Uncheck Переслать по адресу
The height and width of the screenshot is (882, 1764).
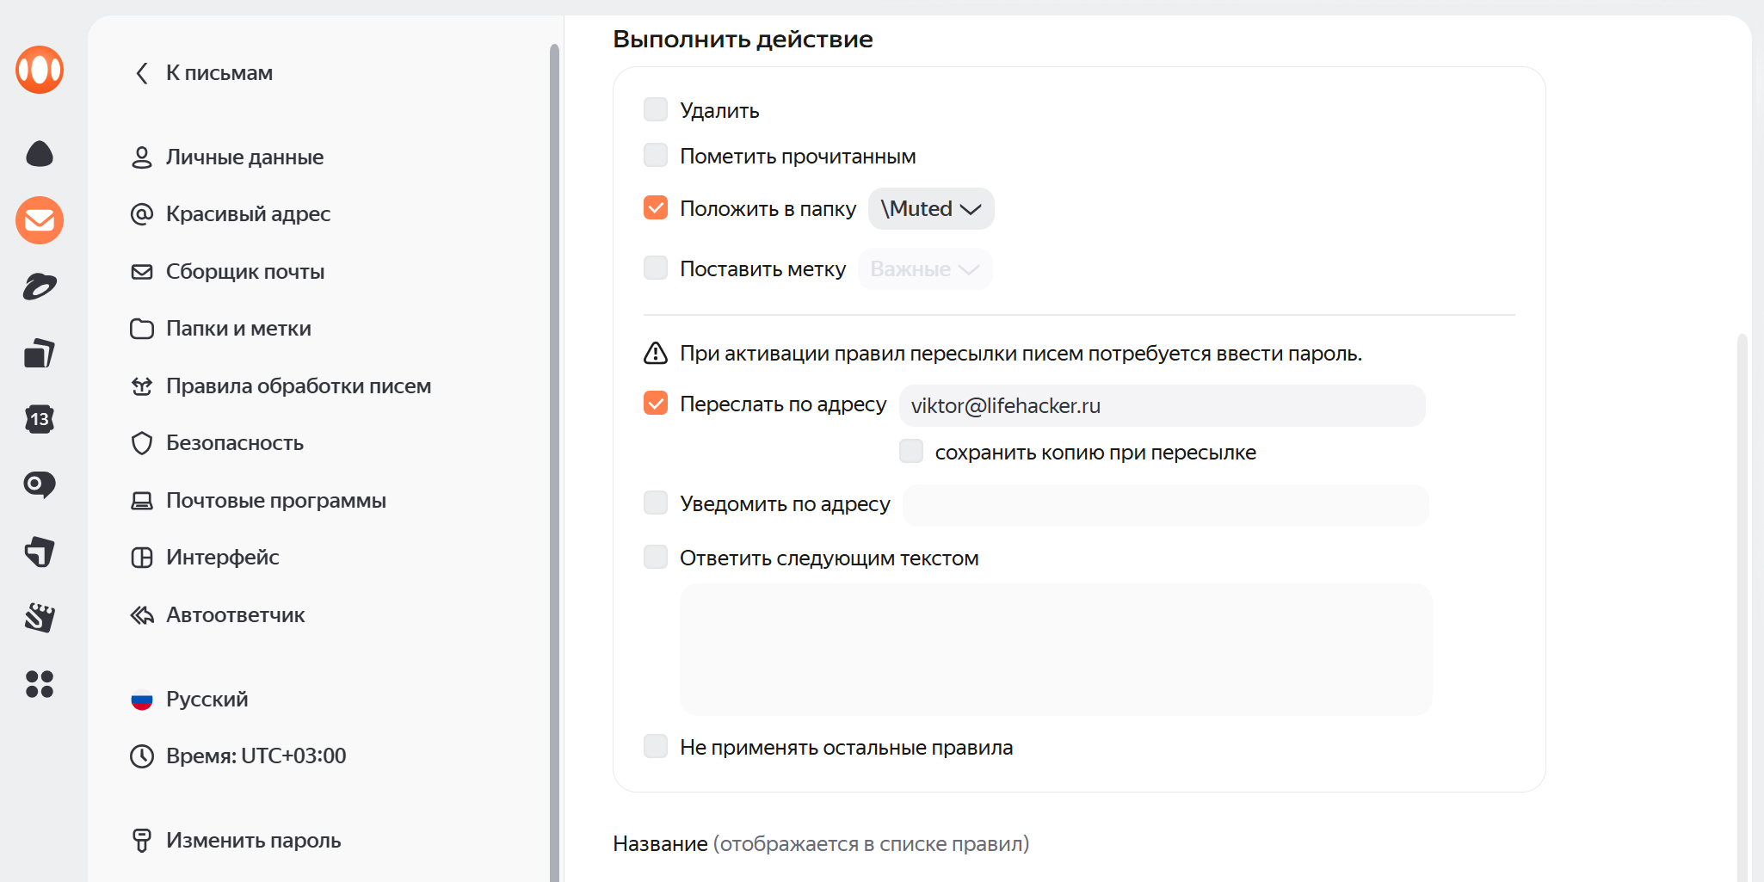point(656,403)
